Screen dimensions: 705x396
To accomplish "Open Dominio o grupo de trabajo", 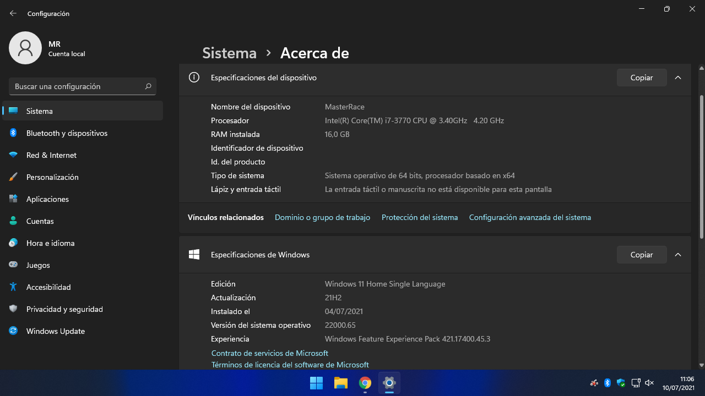I will coord(322,217).
